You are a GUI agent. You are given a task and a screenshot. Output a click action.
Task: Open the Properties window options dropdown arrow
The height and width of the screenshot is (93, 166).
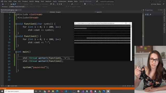(158, 10)
